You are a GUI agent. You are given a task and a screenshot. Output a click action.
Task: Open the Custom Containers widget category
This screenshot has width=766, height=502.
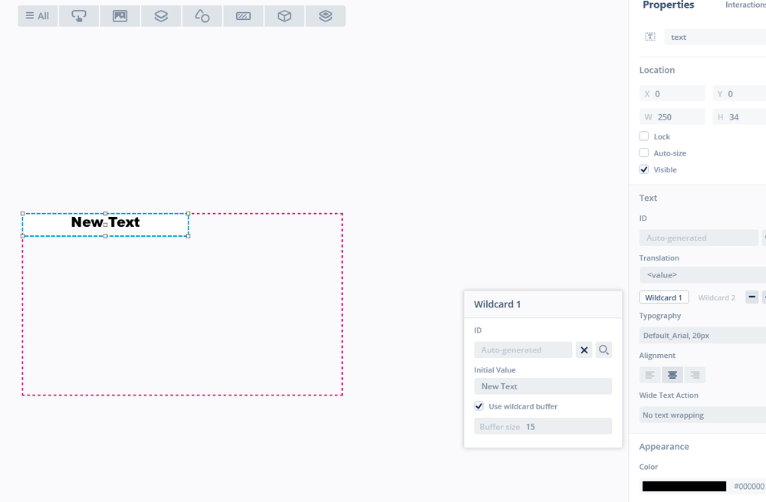pos(325,16)
